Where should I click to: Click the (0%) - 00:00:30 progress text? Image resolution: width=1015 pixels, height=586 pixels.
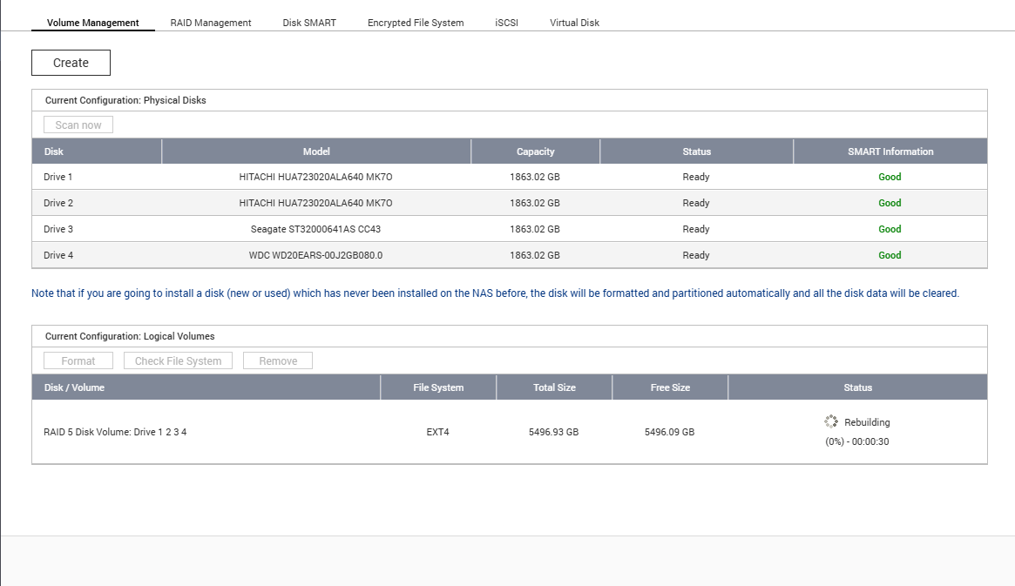click(x=857, y=441)
